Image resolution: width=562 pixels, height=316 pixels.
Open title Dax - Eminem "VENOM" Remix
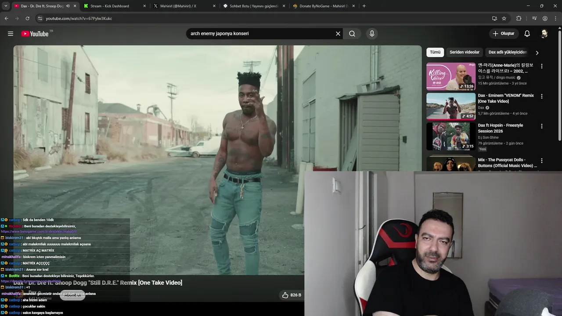click(506, 98)
